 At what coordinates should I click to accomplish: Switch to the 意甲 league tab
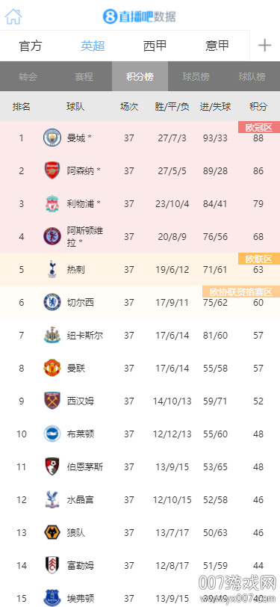coord(217,46)
